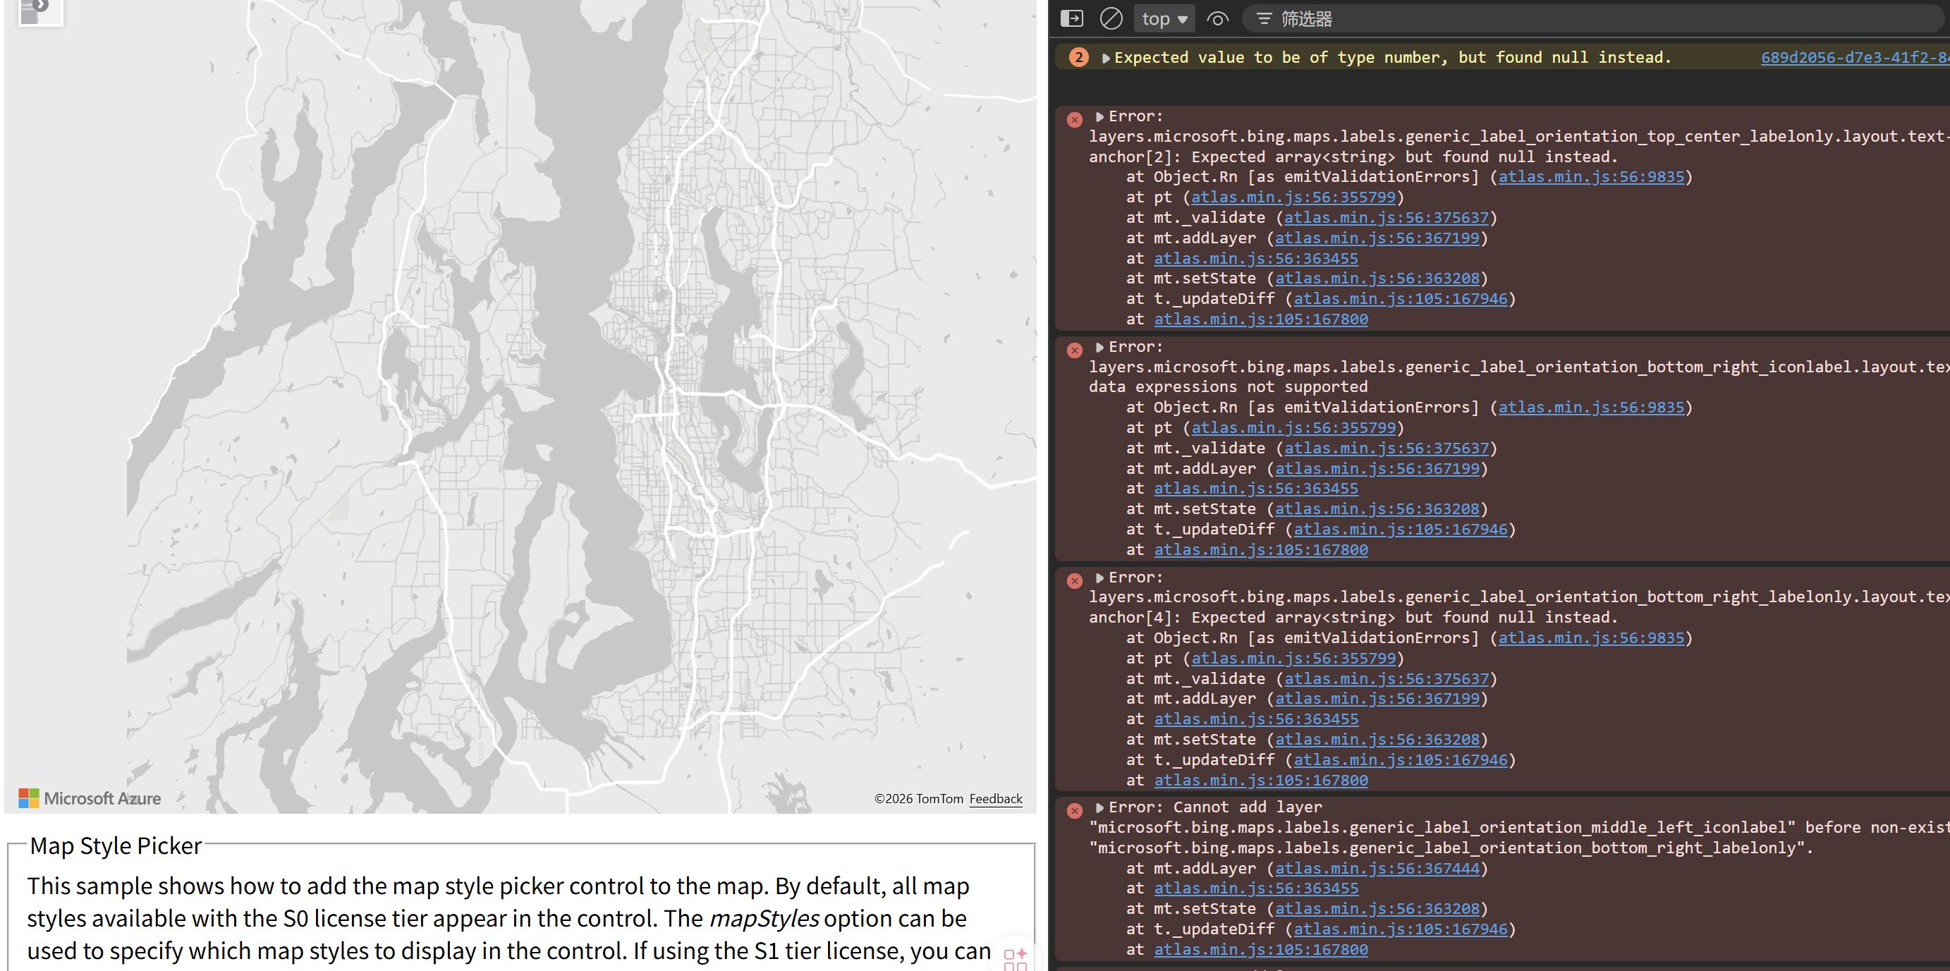Expand the 'Cannot add layer' Error entry

[1099, 807]
